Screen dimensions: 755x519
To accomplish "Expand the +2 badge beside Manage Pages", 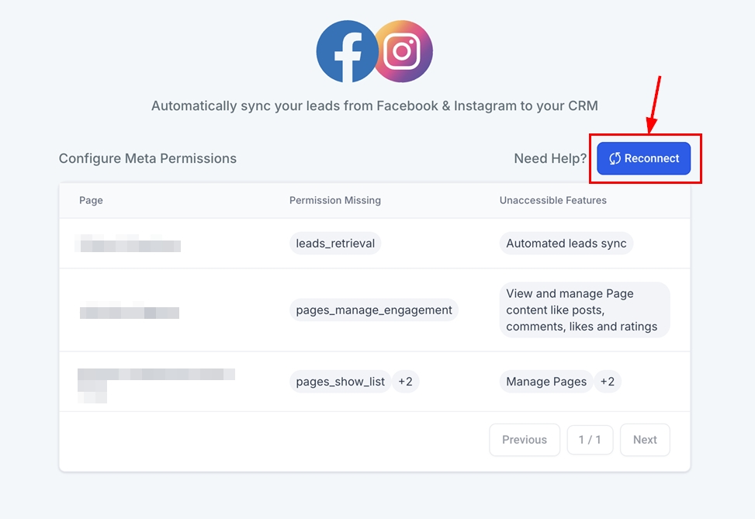I will 607,382.
